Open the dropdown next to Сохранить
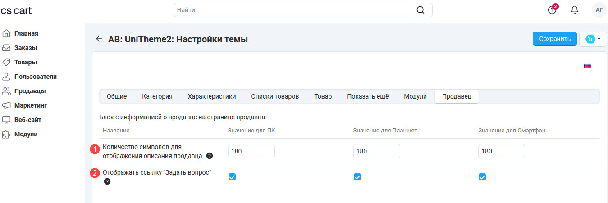 [593, 39]
